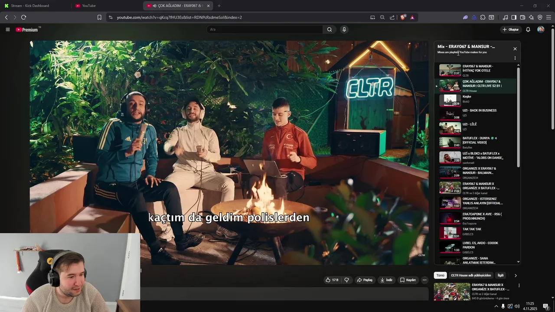Viewport: 555px width, 312px height.
Task: Open the tab search window icon
Action: click(491, 17)
